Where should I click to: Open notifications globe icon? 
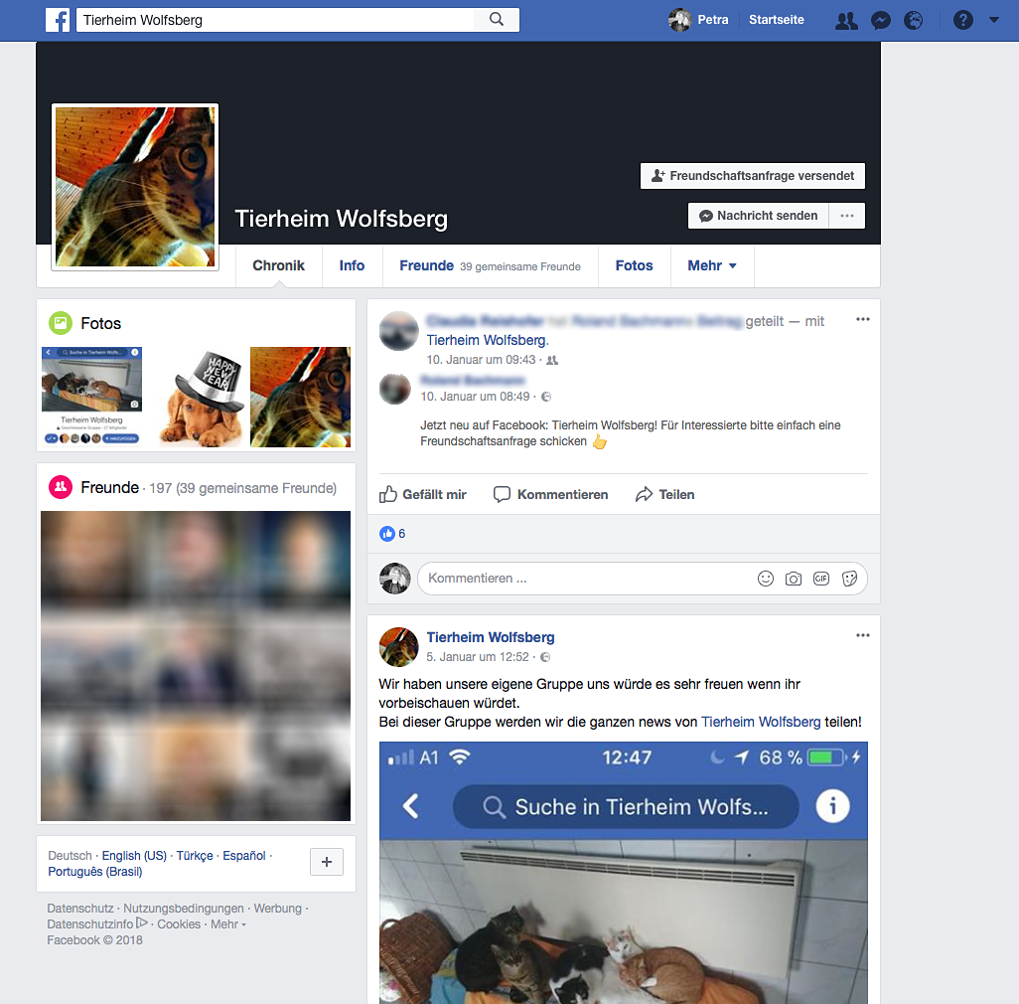coord(913,20)
